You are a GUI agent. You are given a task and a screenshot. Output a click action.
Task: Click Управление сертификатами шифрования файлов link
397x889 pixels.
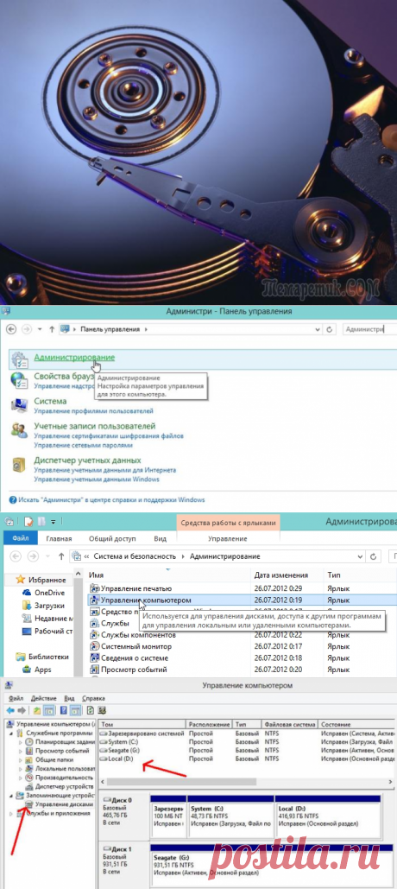[109, 436]
